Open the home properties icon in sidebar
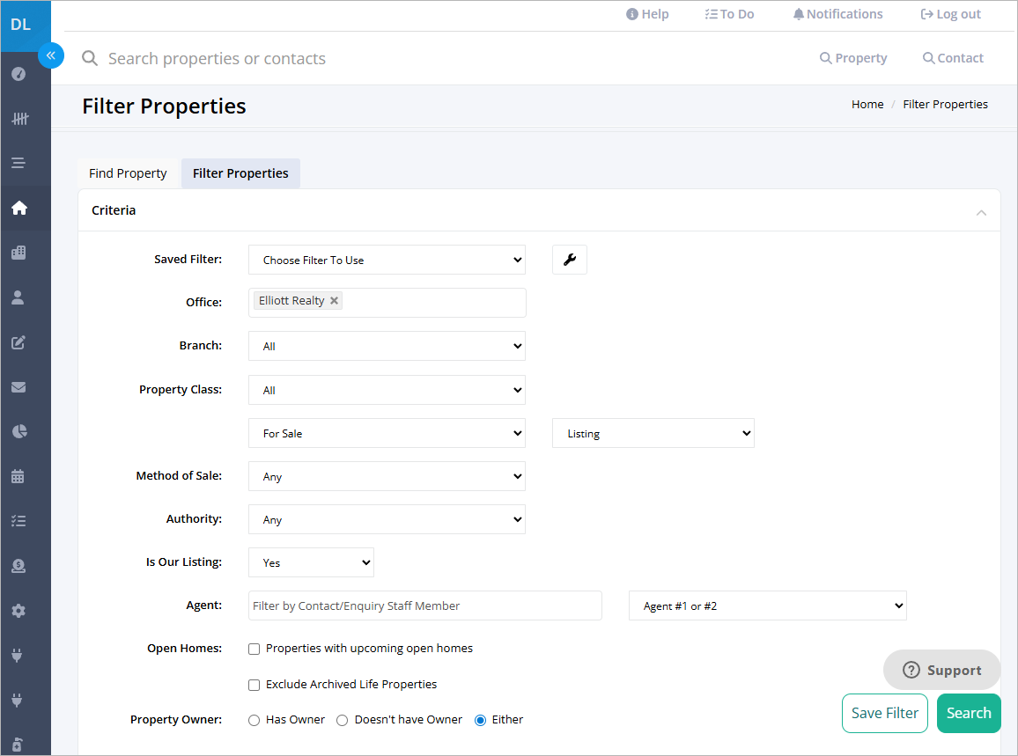 (x=18, y=208)
